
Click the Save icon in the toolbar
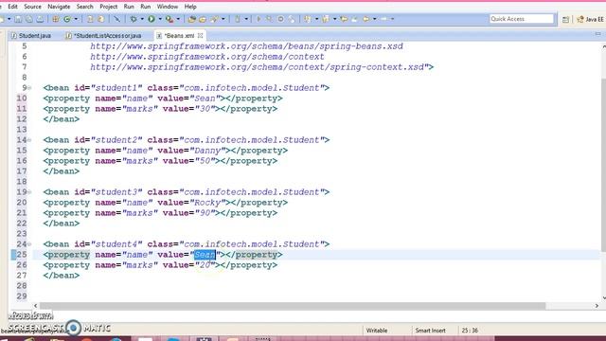[x=18, y=19]
